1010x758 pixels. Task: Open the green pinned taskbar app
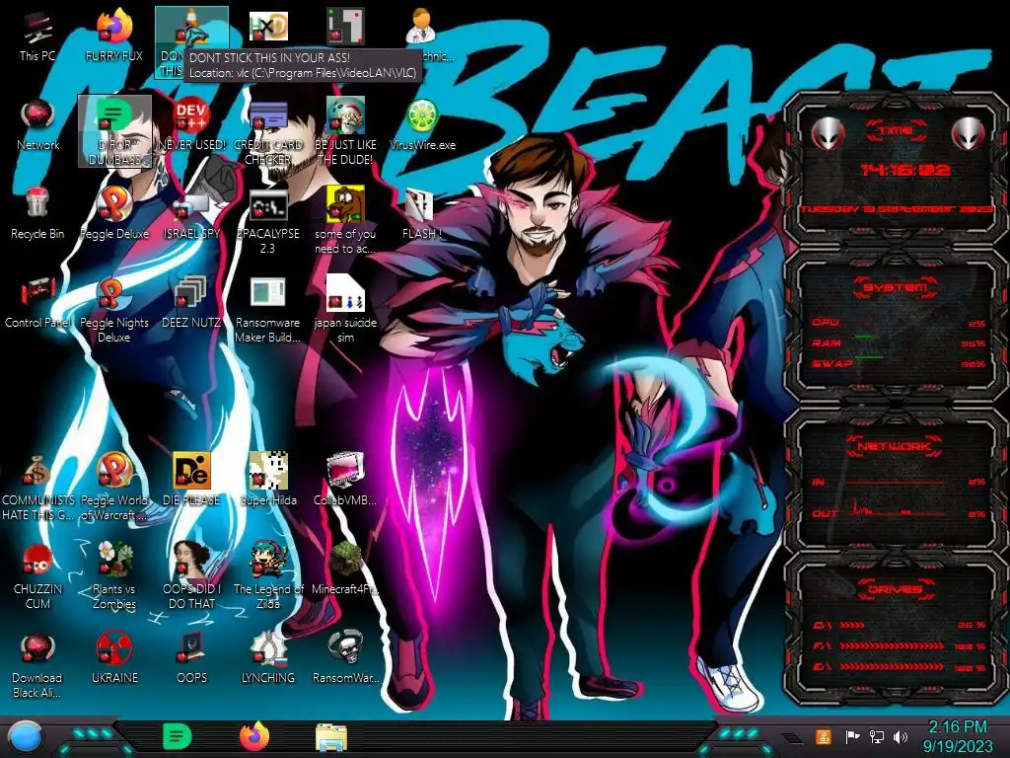[x=177, y=736]
